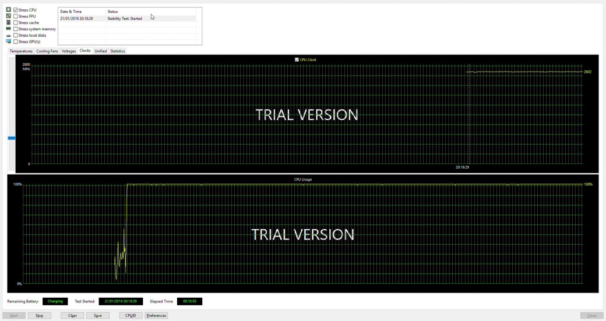Open the Statistics tab
Viewport: 606px width, 321px height.
point(118,51)
